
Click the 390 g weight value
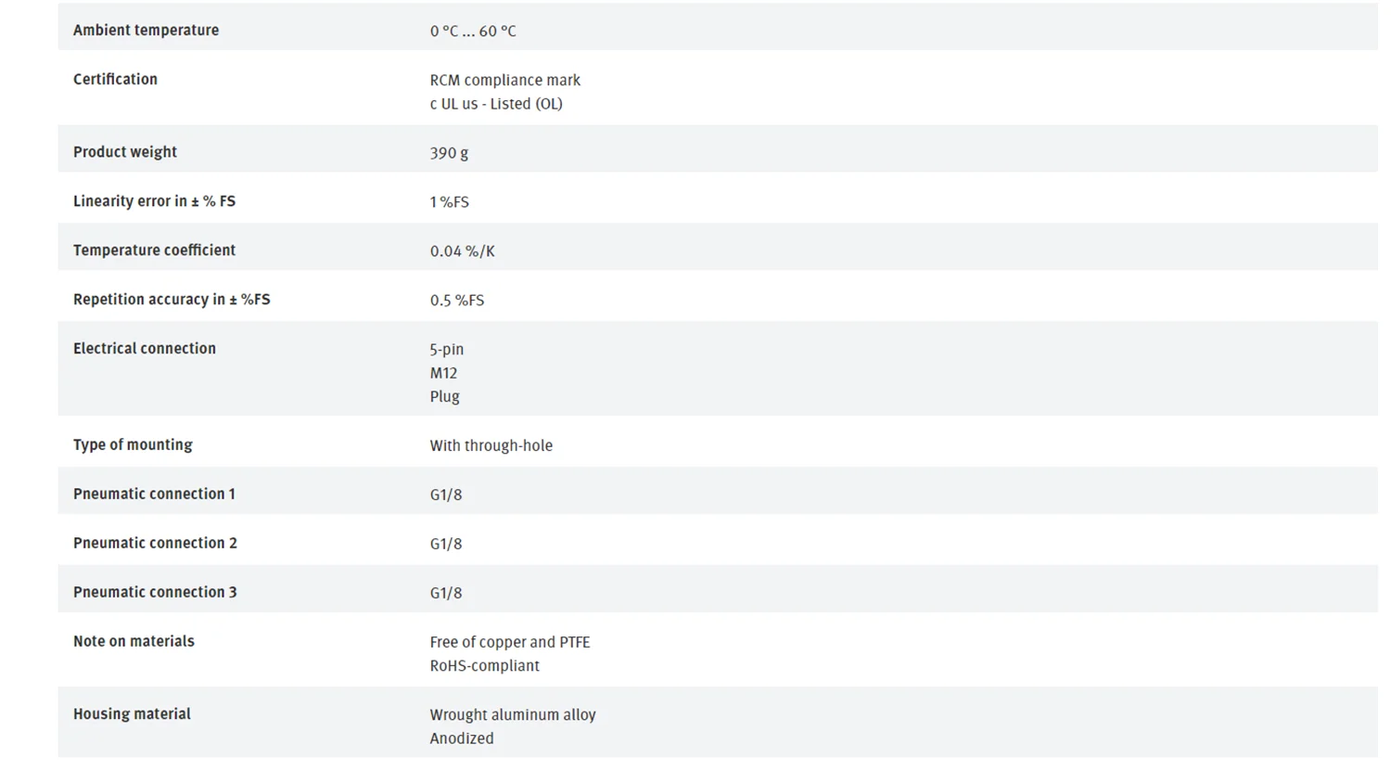[449, 153]
